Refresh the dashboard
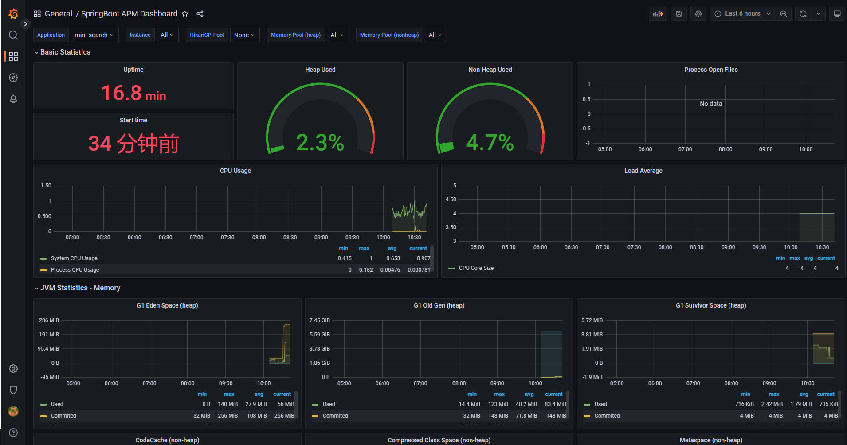Viewport: 847px width, 445px height. [803, 14]
